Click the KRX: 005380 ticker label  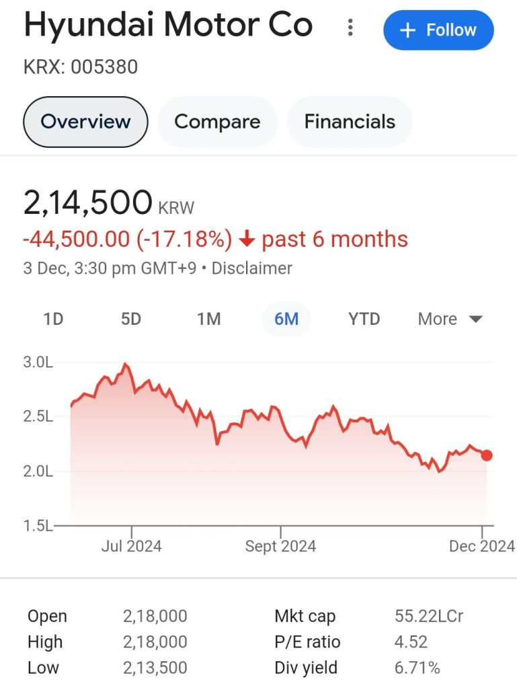[x=81, y=67]
